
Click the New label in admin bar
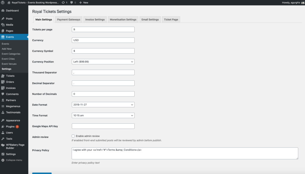click(x=85, y=2)
